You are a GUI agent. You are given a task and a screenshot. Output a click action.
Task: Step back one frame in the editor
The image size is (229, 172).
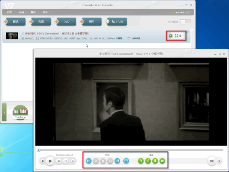coord(59,161)
